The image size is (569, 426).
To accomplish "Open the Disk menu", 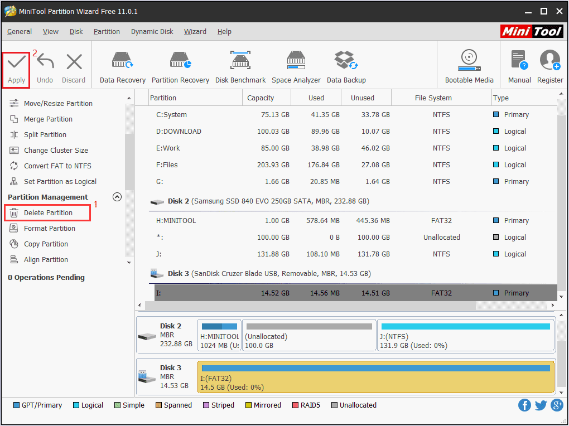I will [76, 32].
